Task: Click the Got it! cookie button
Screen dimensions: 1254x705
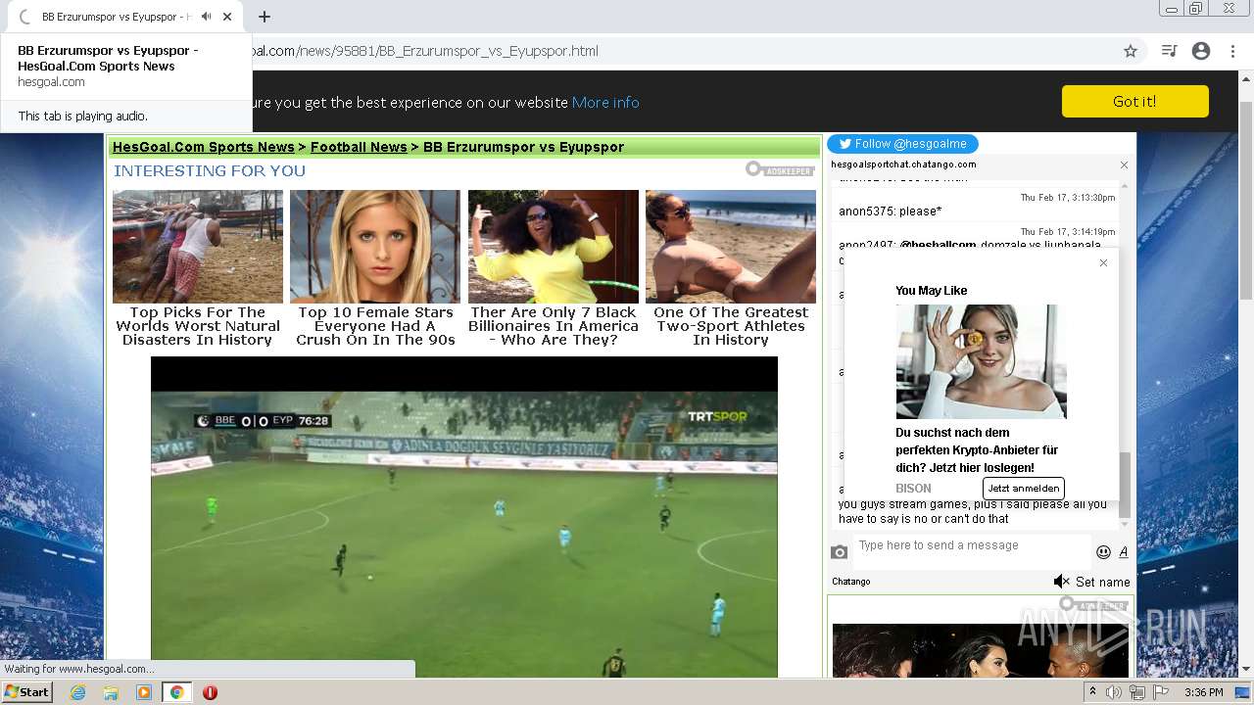Action: pyautogui.click(x=1134, y=102)
